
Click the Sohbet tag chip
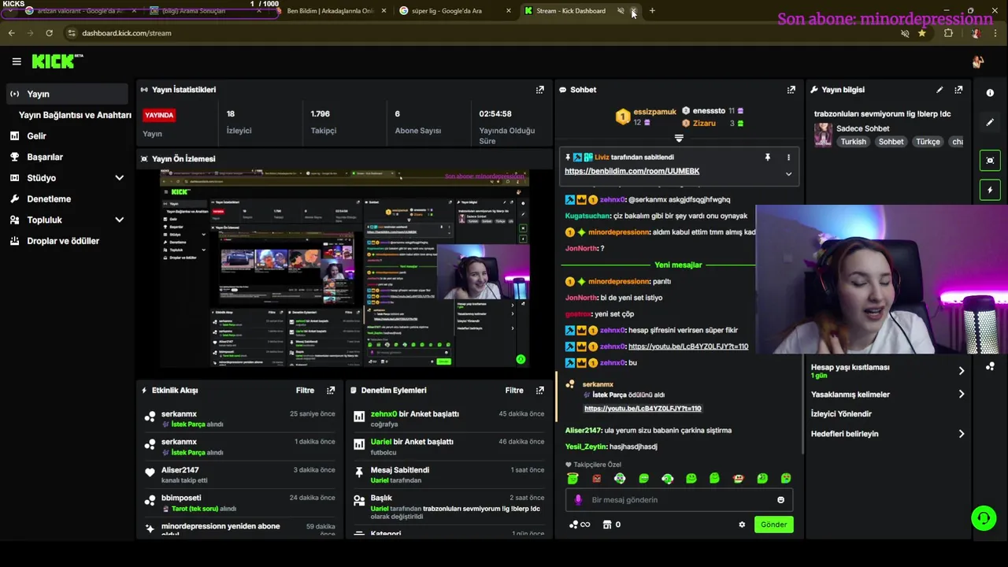click(891, 142)
